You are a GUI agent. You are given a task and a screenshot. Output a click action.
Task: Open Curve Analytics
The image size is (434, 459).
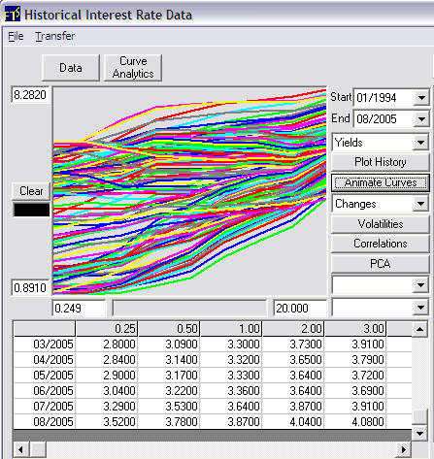click(x=133, y=68)
